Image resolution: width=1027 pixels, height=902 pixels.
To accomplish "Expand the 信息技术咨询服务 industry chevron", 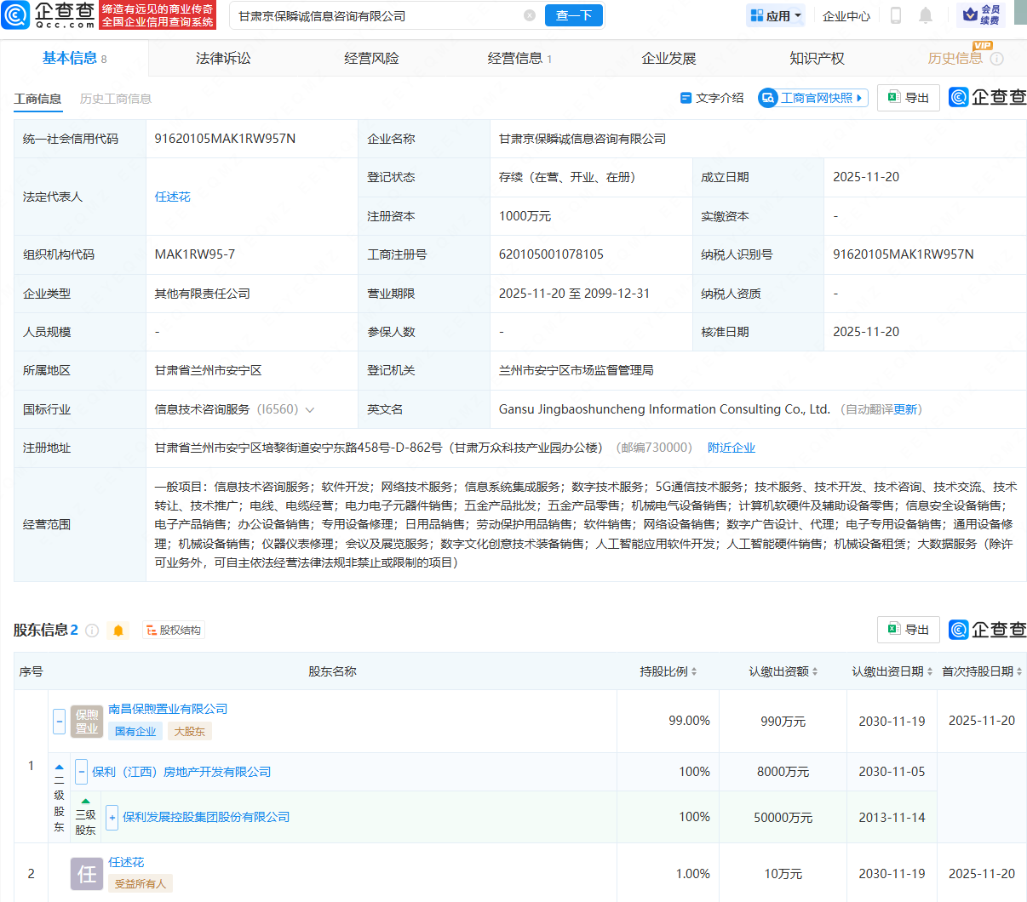I will (x=310, y=410).
